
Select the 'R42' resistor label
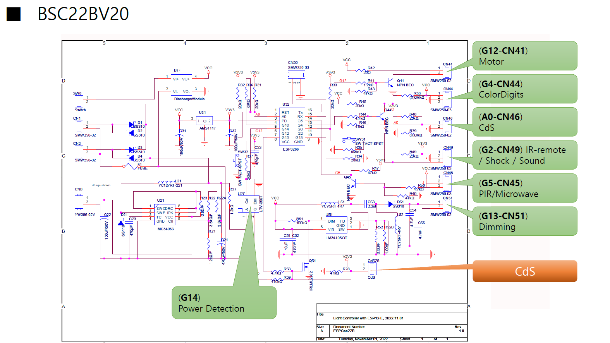tap(371, 68)
